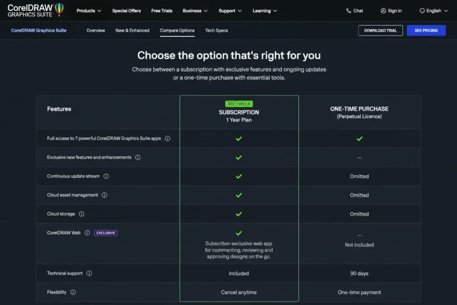
Task: Click Subscription checkmark for Continuous update stream
Action: click(x=239, y=176)
